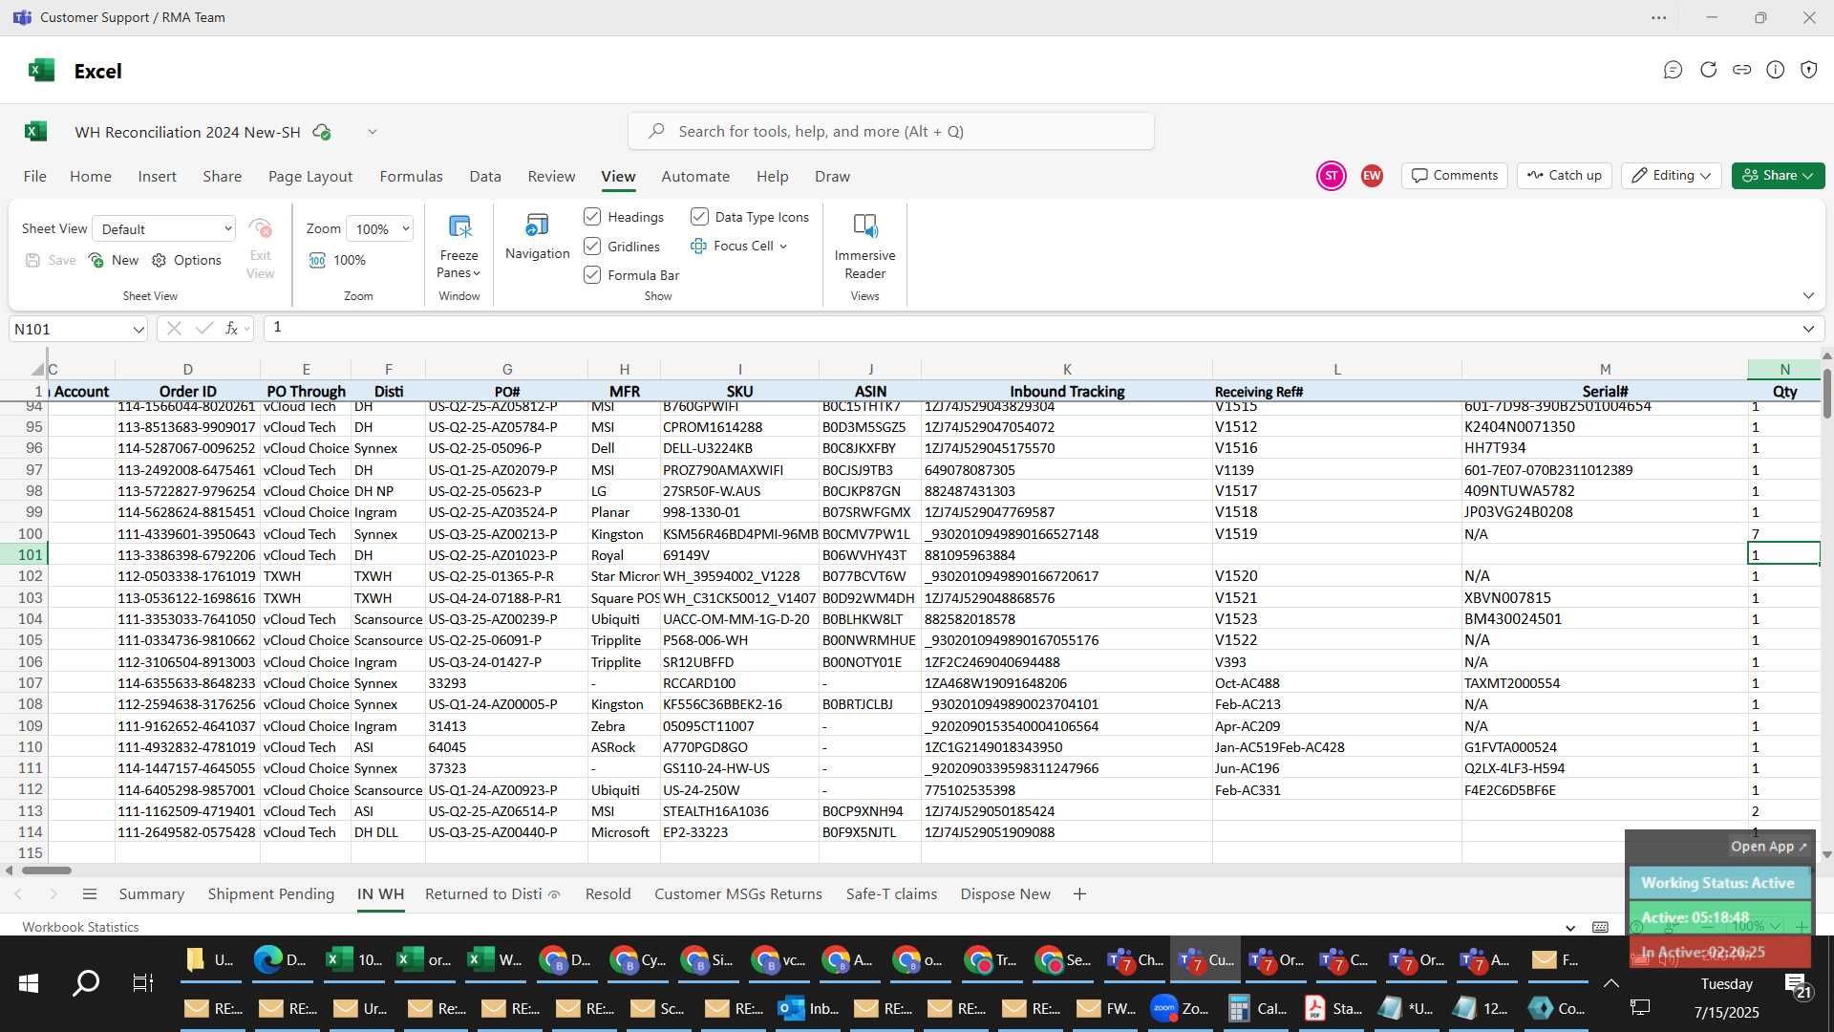Click the insert function fx icon
The height and width of the screenshot is (1032, 1834).
(x=231, y=329)
